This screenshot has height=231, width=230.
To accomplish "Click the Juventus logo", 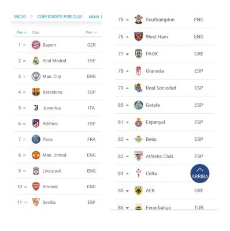I will click(x=36, y=108).
